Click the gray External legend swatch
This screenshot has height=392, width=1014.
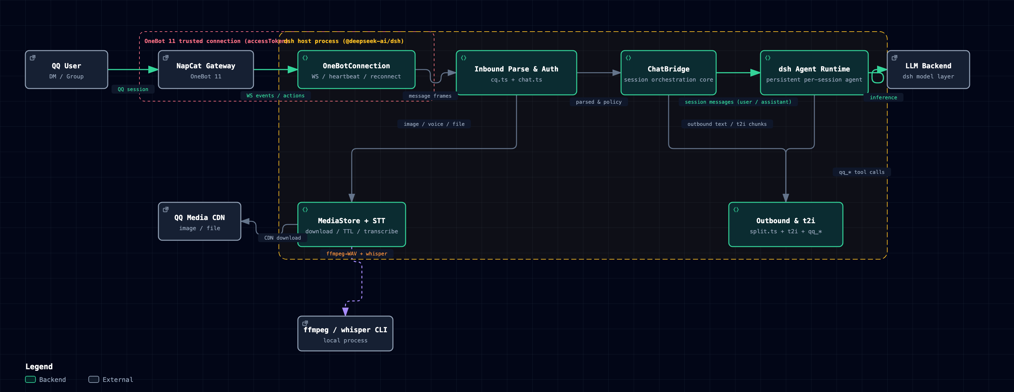(x=94, y=380)
